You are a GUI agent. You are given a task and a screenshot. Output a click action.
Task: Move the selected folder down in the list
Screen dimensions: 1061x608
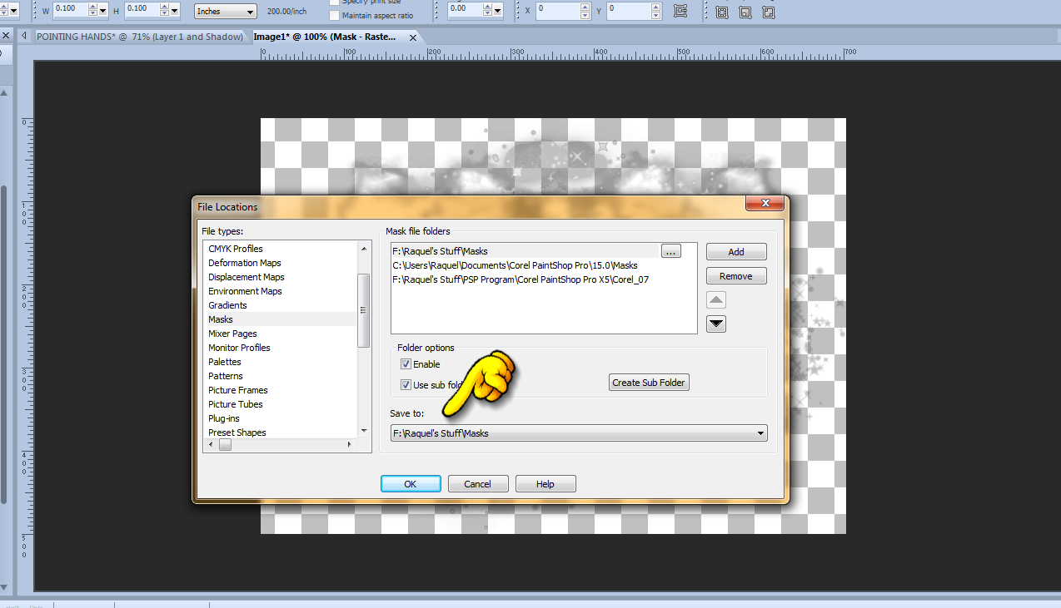pos(715,324)
